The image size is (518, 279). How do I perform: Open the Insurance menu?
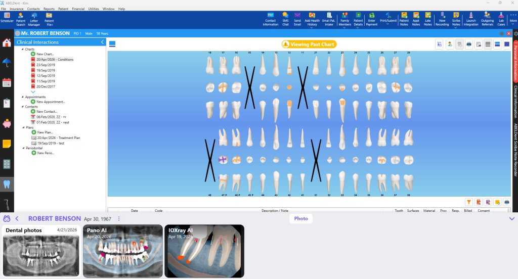point(17,9)
